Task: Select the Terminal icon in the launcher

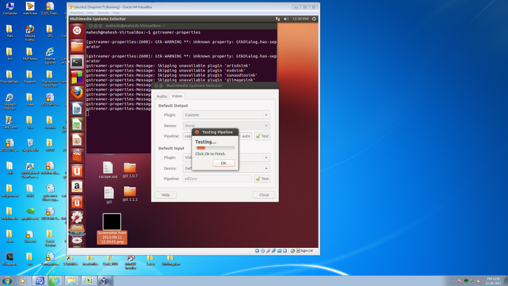Action: [77, 62]
